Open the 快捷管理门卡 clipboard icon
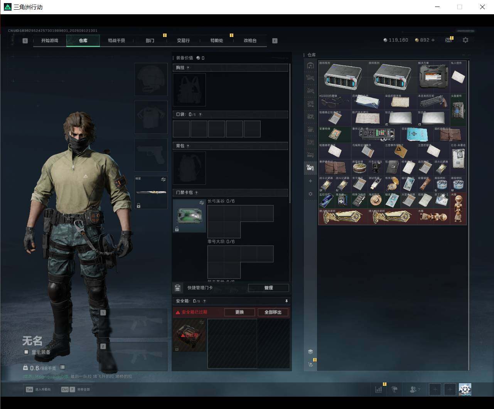This screenshot has height=409, width=494. (x=177, y=288)
